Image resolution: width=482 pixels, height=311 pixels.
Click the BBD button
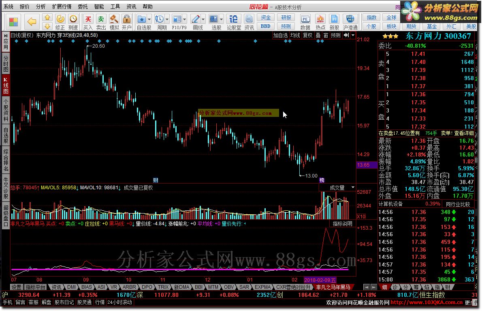266,26
